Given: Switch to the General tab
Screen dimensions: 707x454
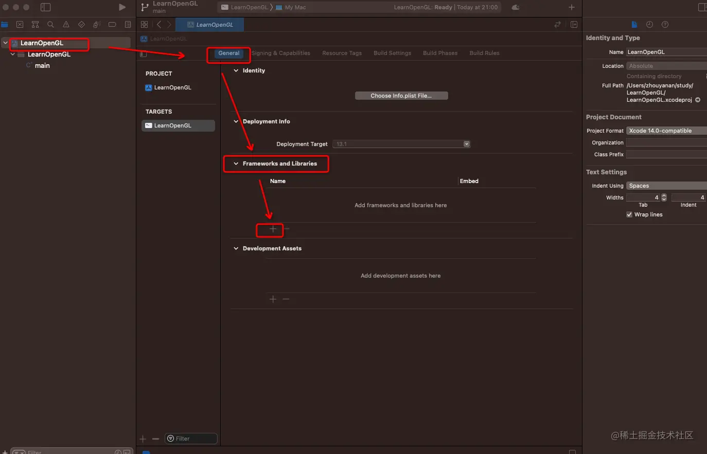Looking at the screenshot, I should (229, 53).
